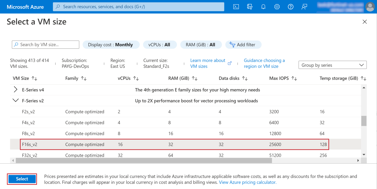
Task: Open the Feedback icon in the header
Action: (x=304, y=7)
